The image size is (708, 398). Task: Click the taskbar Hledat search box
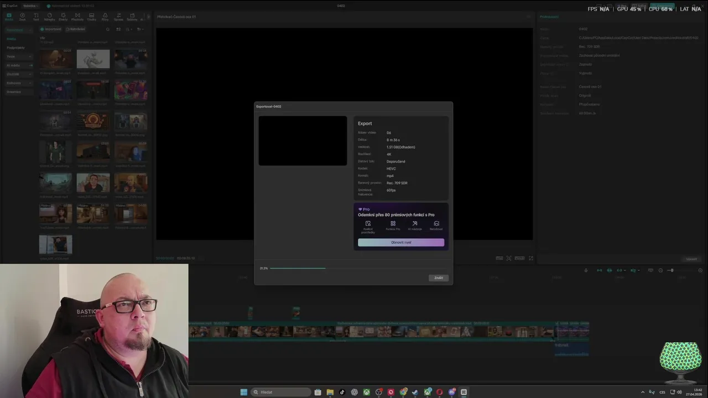pyautogui.click(x=281, y=392)
